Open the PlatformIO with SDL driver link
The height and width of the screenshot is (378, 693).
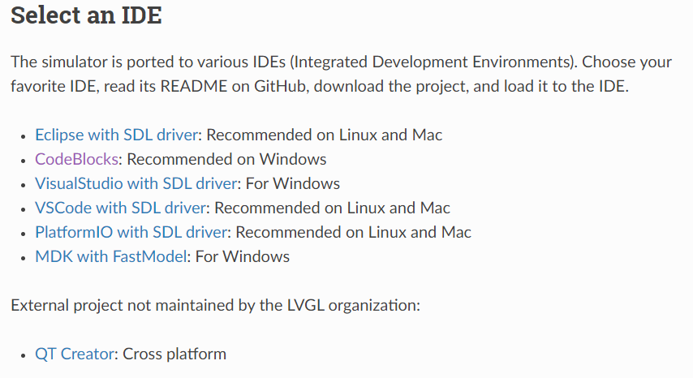click(x=131, y=232)
